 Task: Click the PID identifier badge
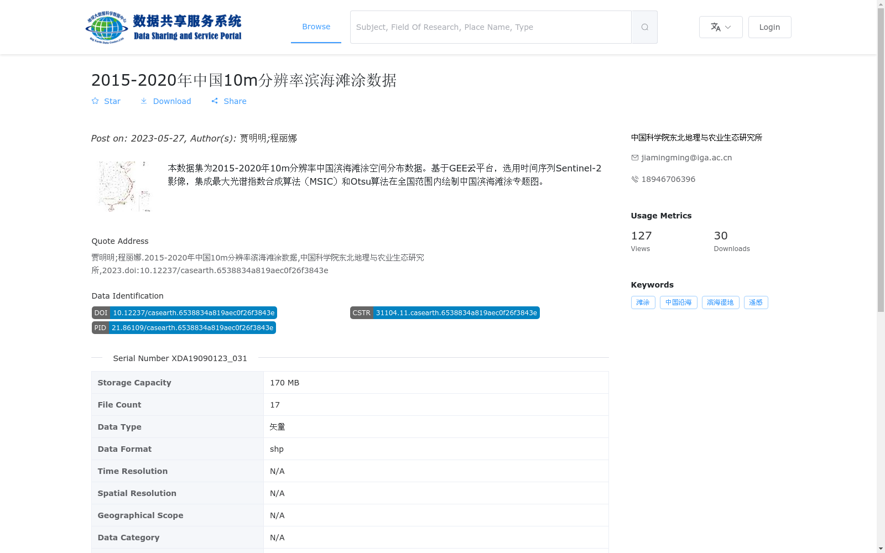coord(184,328)
